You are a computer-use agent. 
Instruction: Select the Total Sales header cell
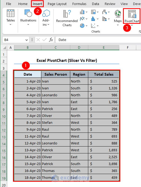[x=104, y=74]
